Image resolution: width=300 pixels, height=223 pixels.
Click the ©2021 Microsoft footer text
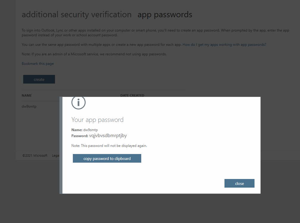coord(35,156)
